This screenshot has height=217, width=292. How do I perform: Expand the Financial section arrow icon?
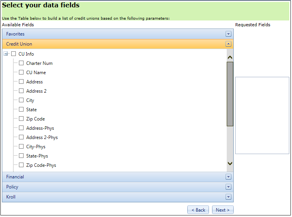coord(228,177)
